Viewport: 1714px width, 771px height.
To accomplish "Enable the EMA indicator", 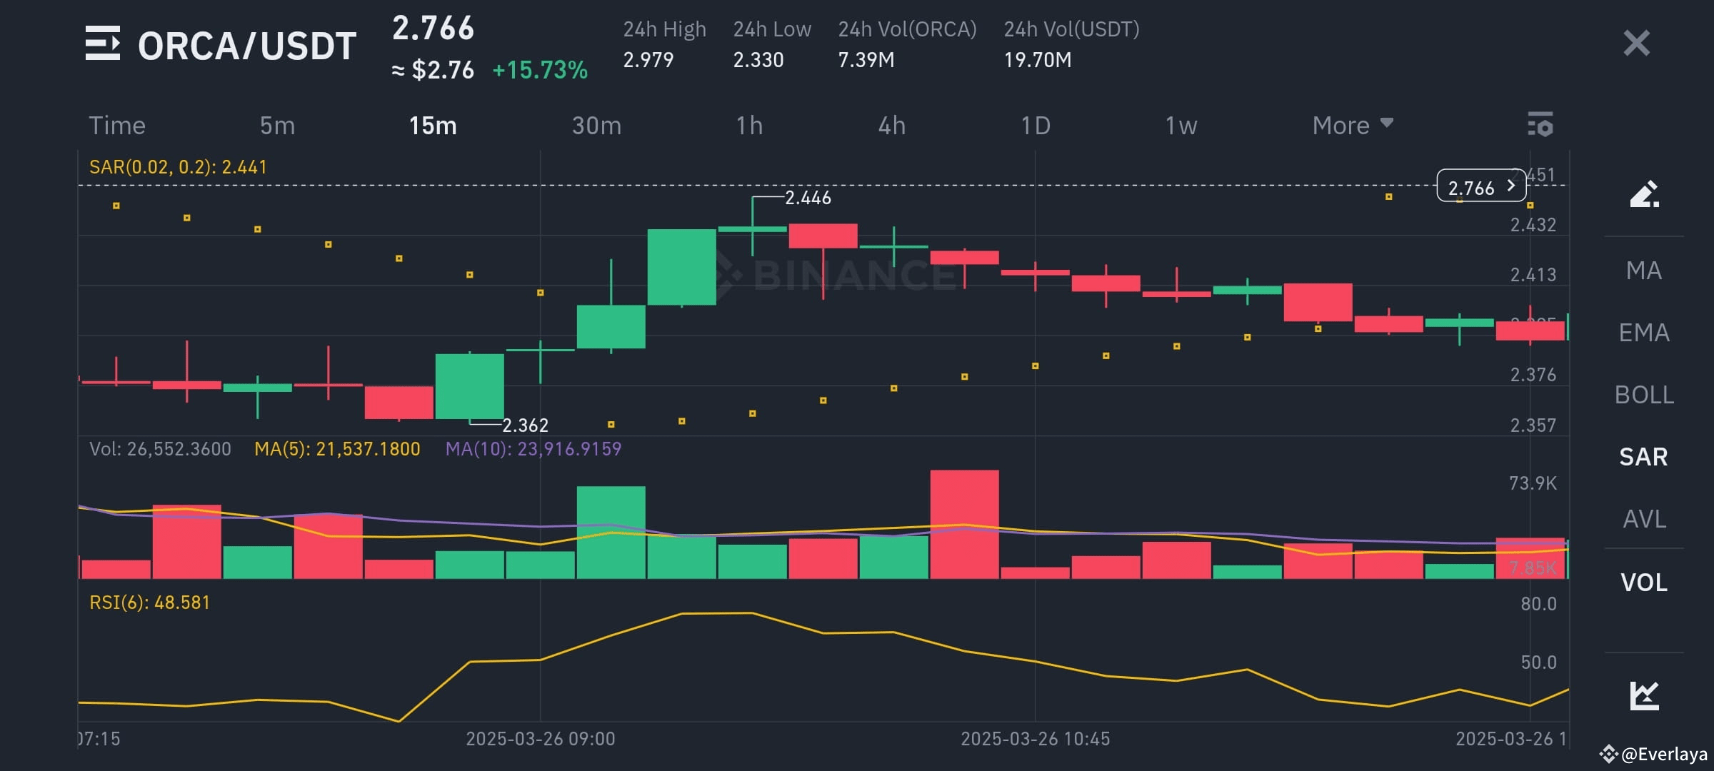I will coord(1643,332).
